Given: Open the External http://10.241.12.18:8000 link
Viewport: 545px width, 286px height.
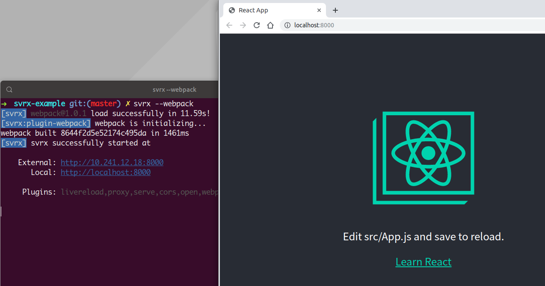Looking at the screenshot, I should [x=112, y=163].
